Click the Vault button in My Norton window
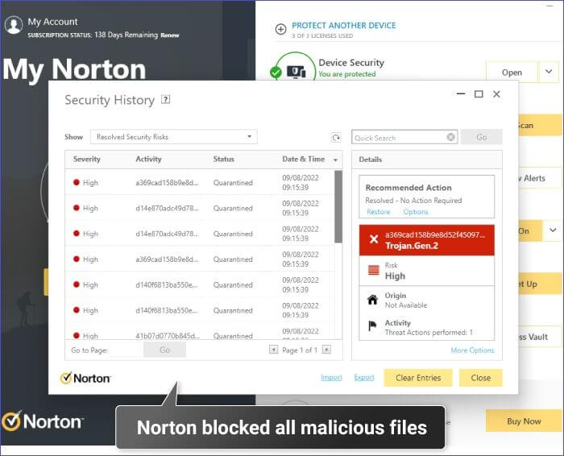Screen dimensions: 564x456 540,337
